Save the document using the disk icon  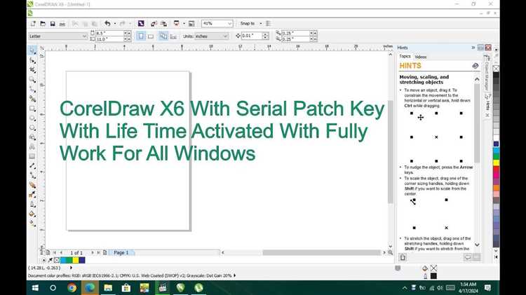(x=53, y=23)
